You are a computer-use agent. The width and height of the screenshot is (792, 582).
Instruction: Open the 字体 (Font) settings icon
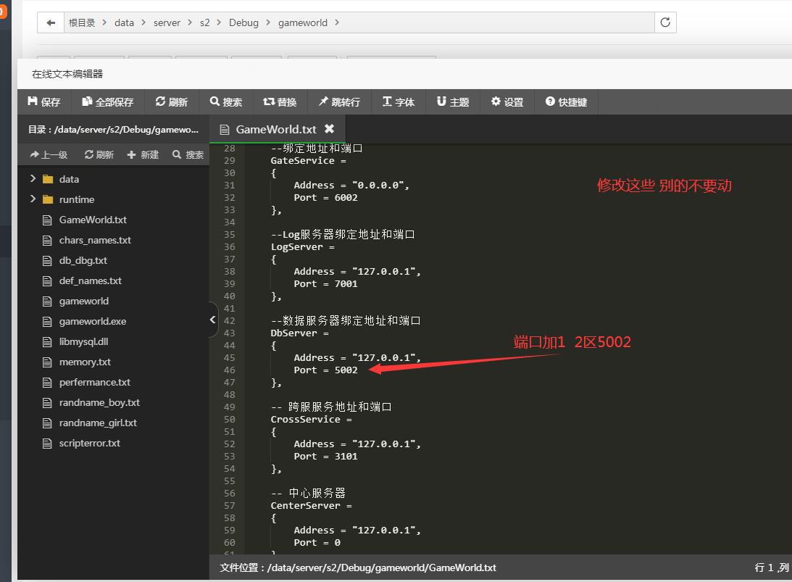(x=398, y=101)
